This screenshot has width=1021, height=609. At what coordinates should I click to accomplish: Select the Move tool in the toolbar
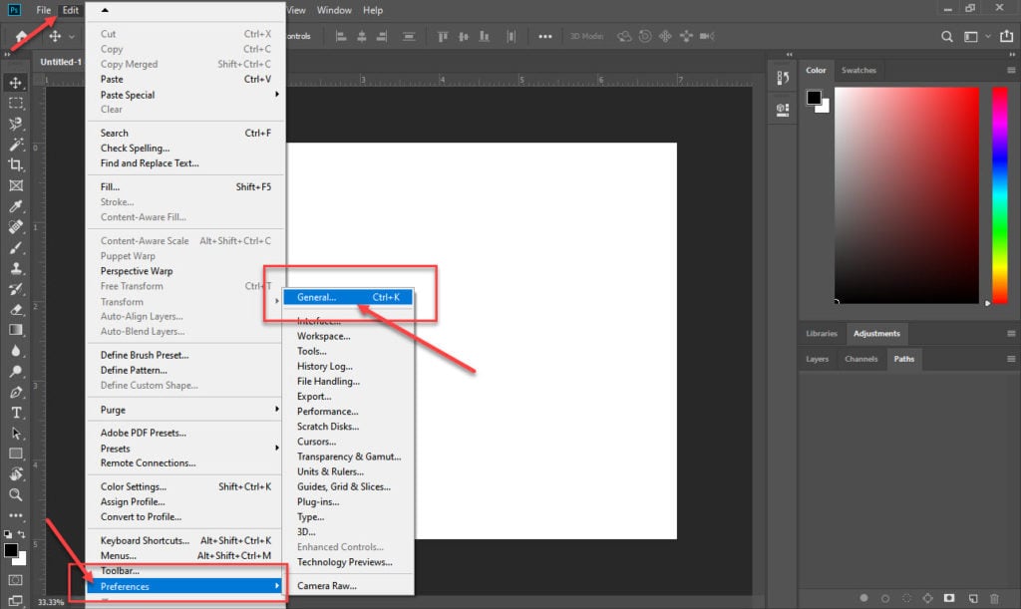[16, 83]
